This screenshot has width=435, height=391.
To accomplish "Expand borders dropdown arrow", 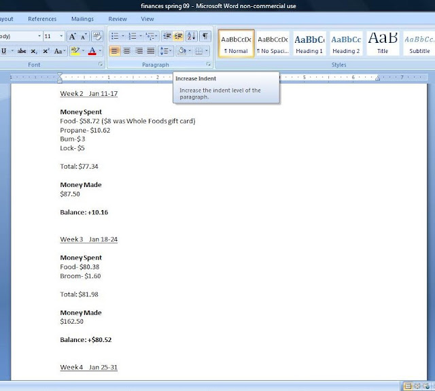I will coord(207,51).
